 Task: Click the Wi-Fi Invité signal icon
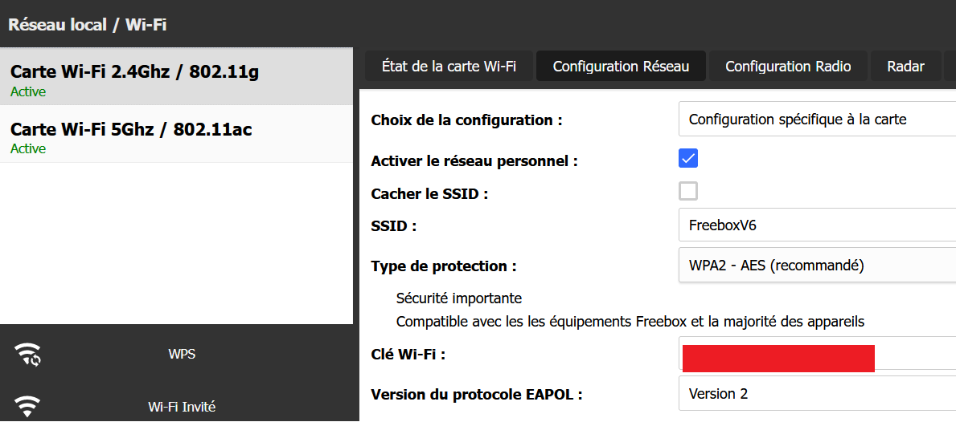coord(28,406)
